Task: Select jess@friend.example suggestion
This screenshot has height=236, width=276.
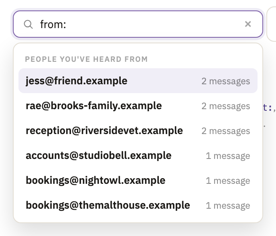Action: (138, 81)
